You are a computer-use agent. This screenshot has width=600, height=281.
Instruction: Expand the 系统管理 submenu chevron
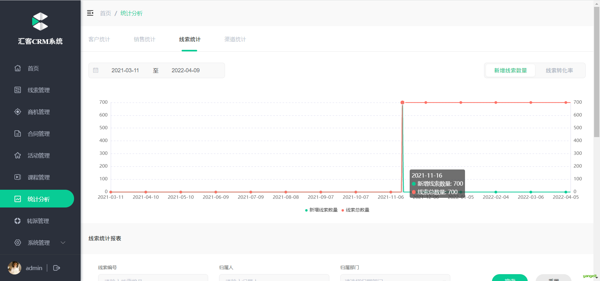pos(63,243)
